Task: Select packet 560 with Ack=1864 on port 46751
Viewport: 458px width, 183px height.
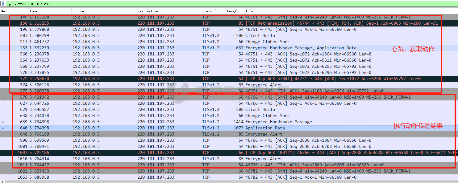Action: point(229,54)
